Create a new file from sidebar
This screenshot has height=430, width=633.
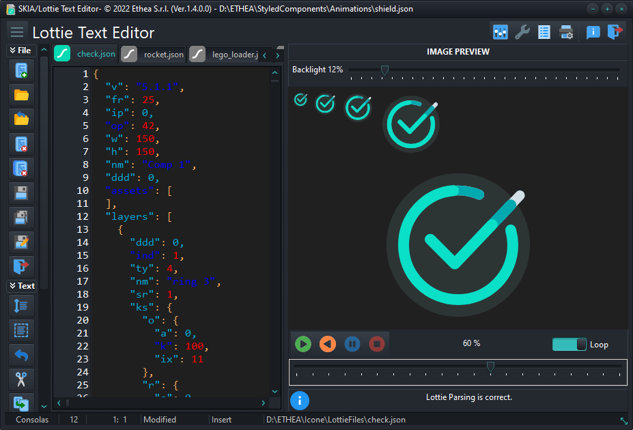click(21, 70)
